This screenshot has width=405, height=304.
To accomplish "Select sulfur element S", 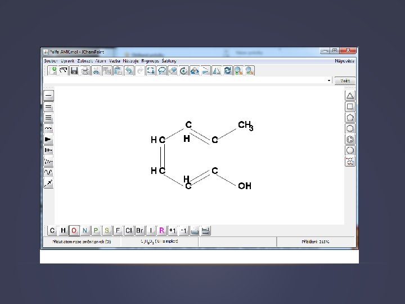I will point(107,230).
